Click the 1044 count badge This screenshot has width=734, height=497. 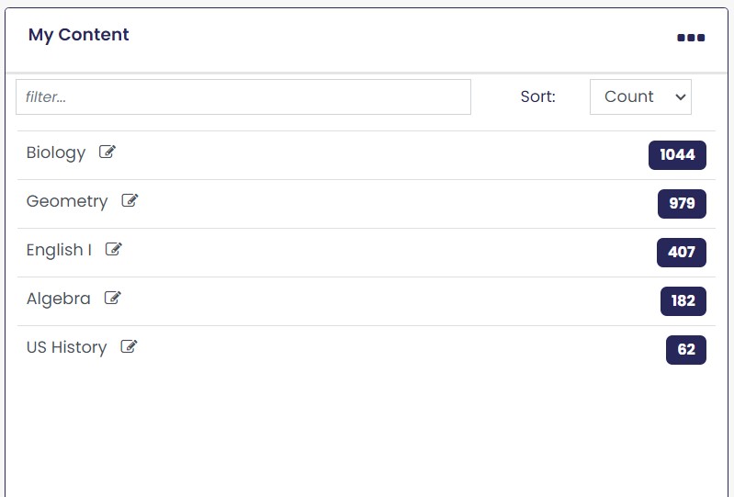677,155
